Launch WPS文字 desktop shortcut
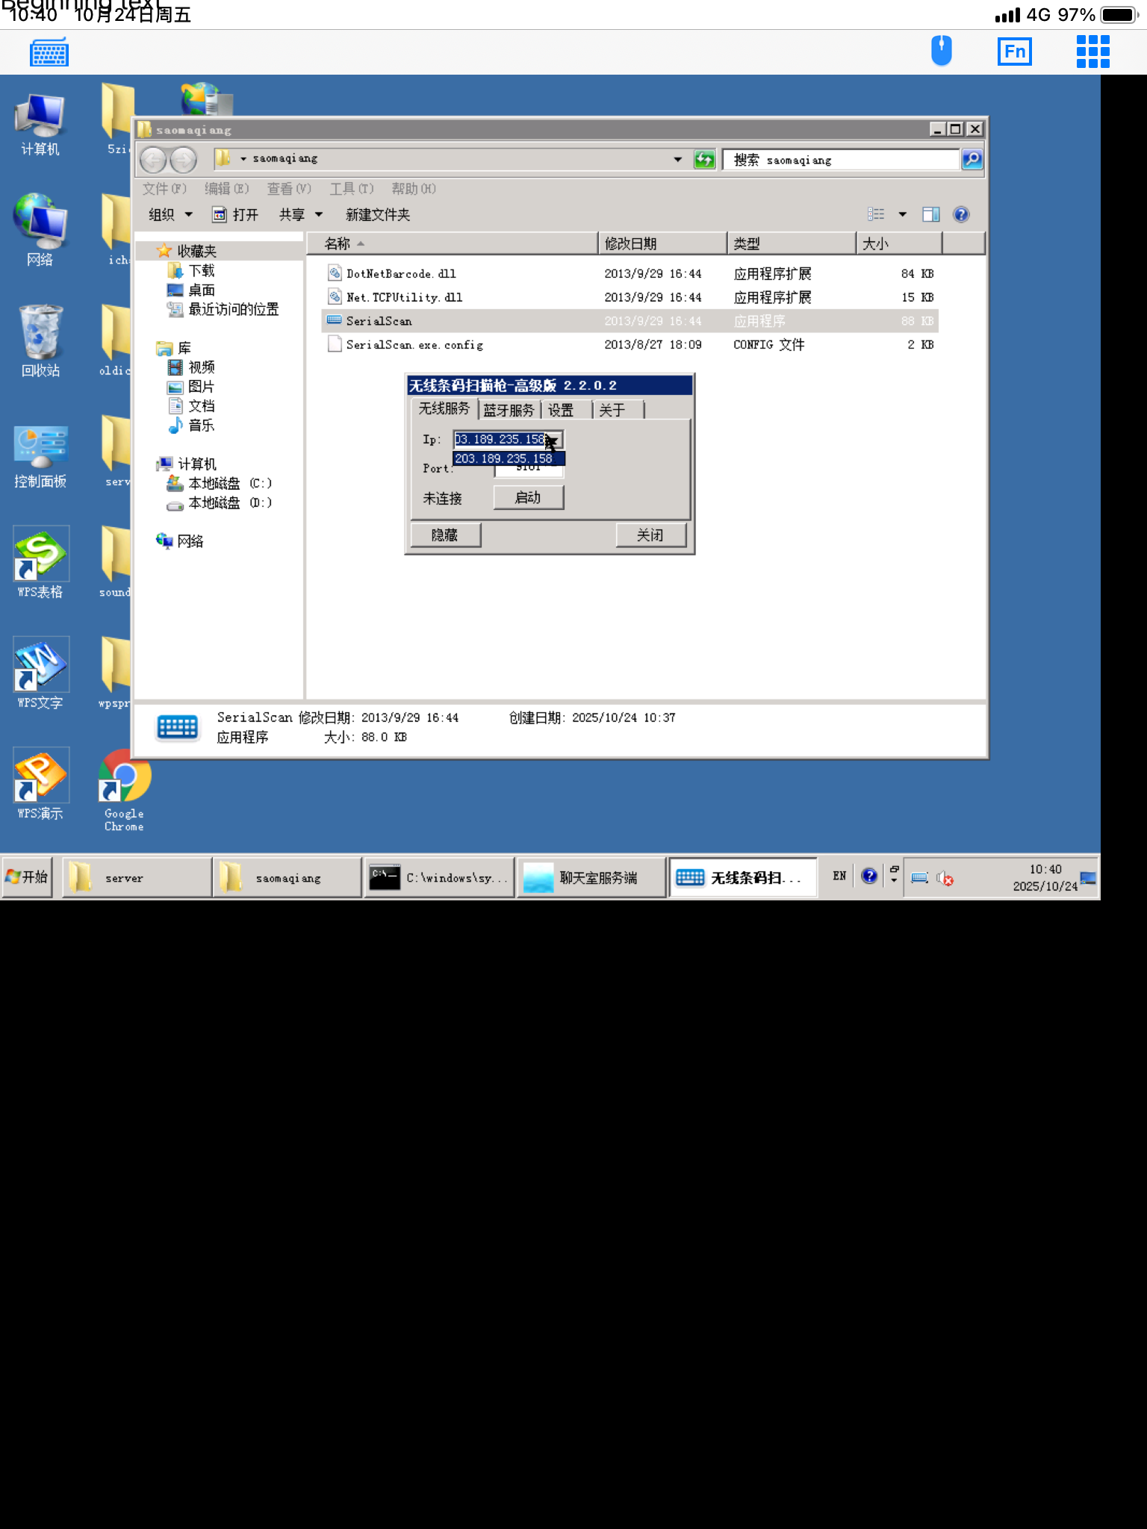1147x1529 pixels. pos(40,674)
